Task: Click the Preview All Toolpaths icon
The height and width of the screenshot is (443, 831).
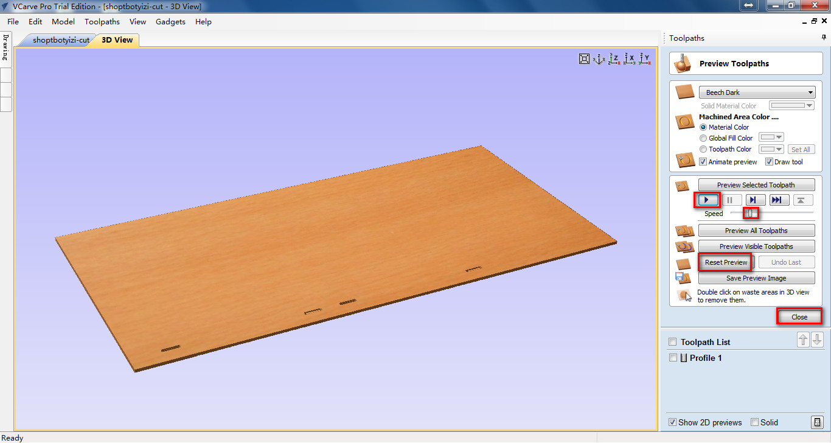Action: 685,231
